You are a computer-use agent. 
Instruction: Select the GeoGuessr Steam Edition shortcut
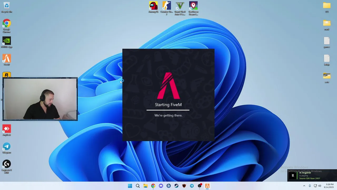coord(194,8)
